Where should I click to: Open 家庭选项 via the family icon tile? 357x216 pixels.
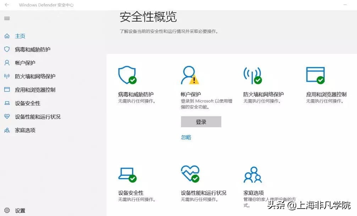pos(253,174)
